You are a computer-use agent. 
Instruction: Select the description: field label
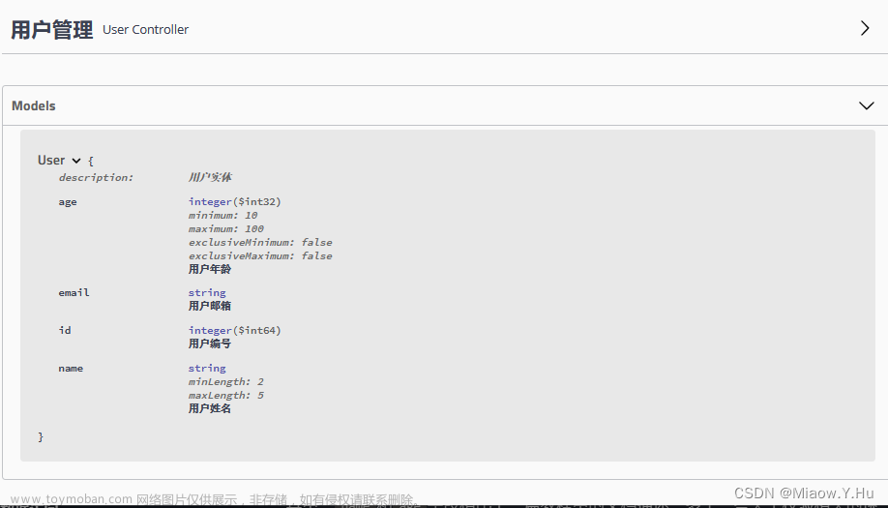click(96, 177)
